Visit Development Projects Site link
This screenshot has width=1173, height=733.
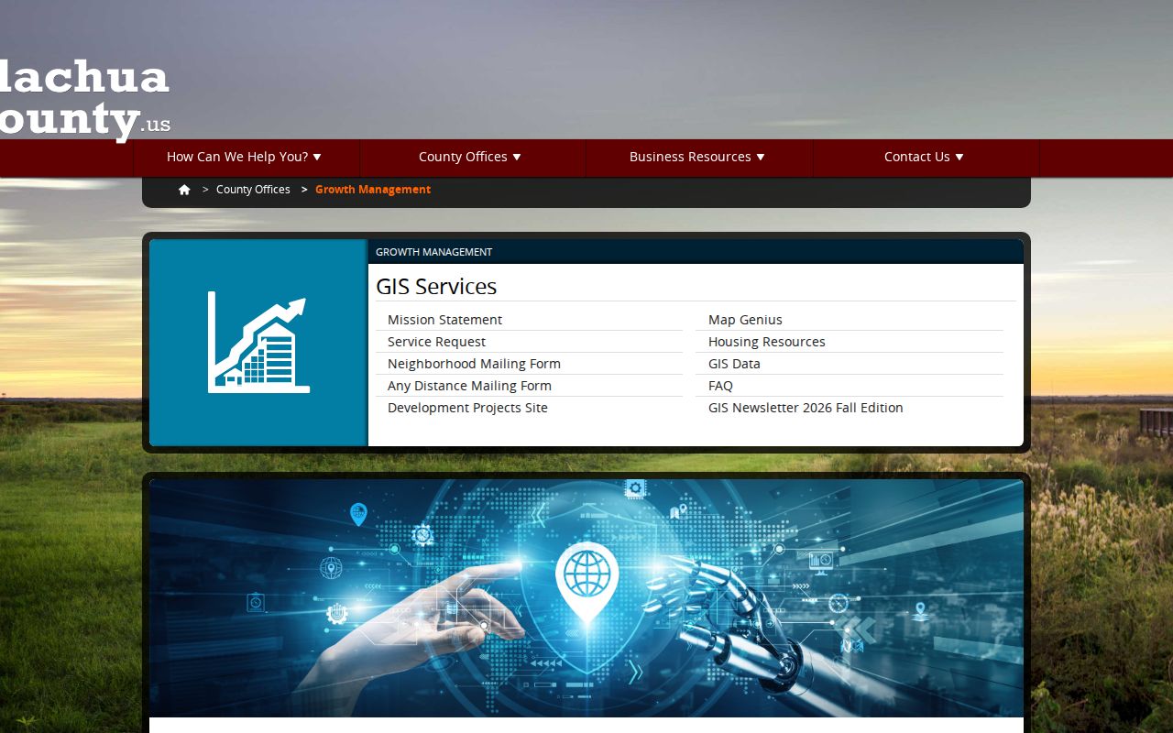click(x=467, y=408)
